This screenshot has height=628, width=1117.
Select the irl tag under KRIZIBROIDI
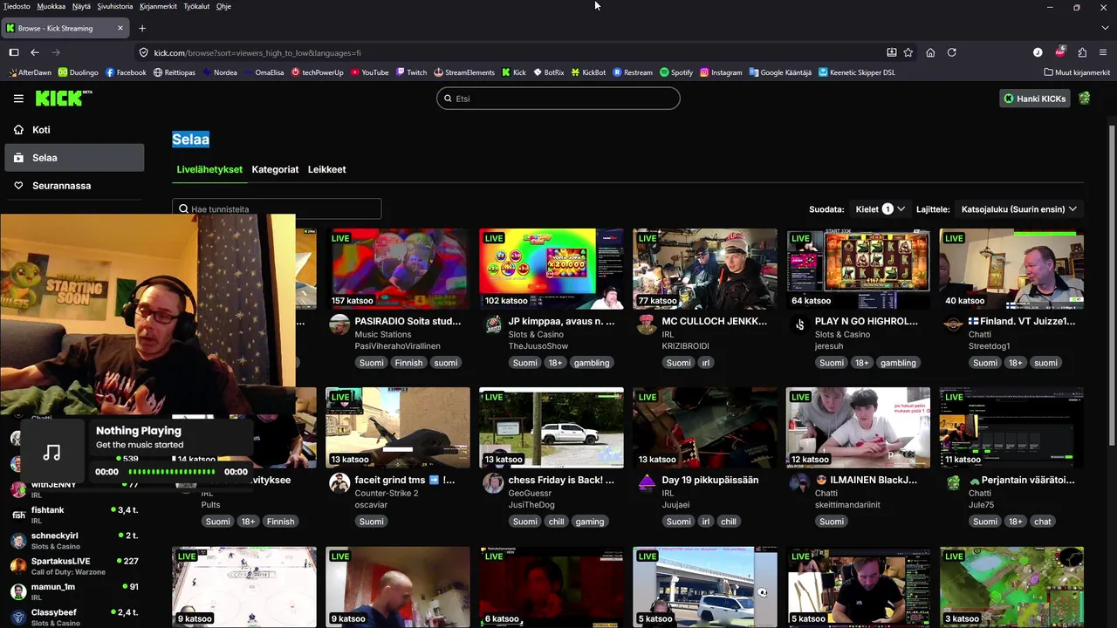pos(706,363)
